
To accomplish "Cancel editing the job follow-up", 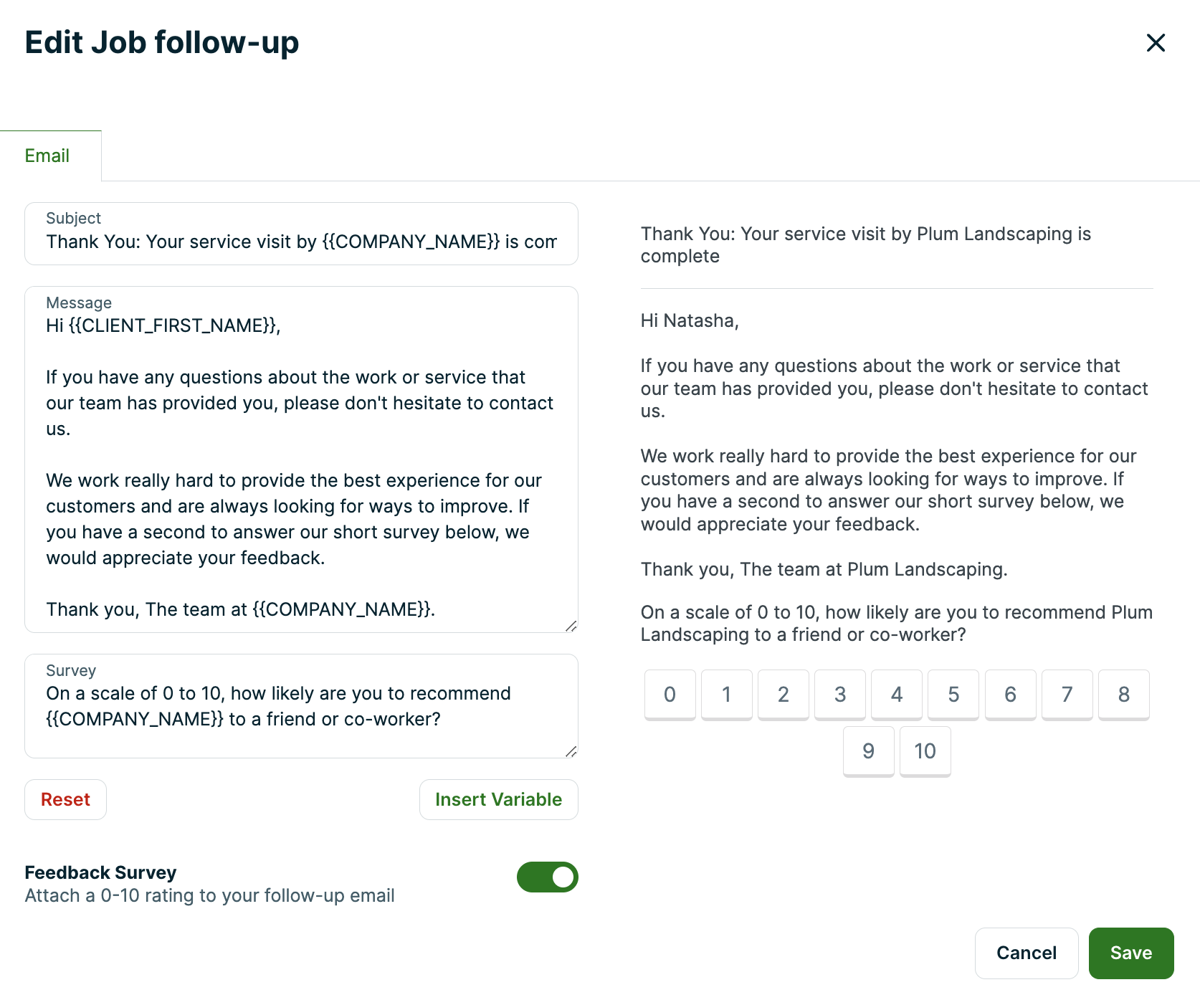I will (1026, 953).
